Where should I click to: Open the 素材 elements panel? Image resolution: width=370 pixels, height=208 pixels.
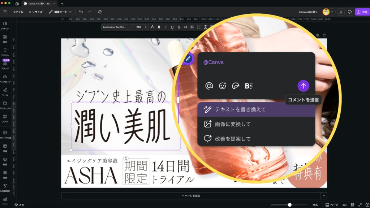pyautogui.click(x=5, y=39)
